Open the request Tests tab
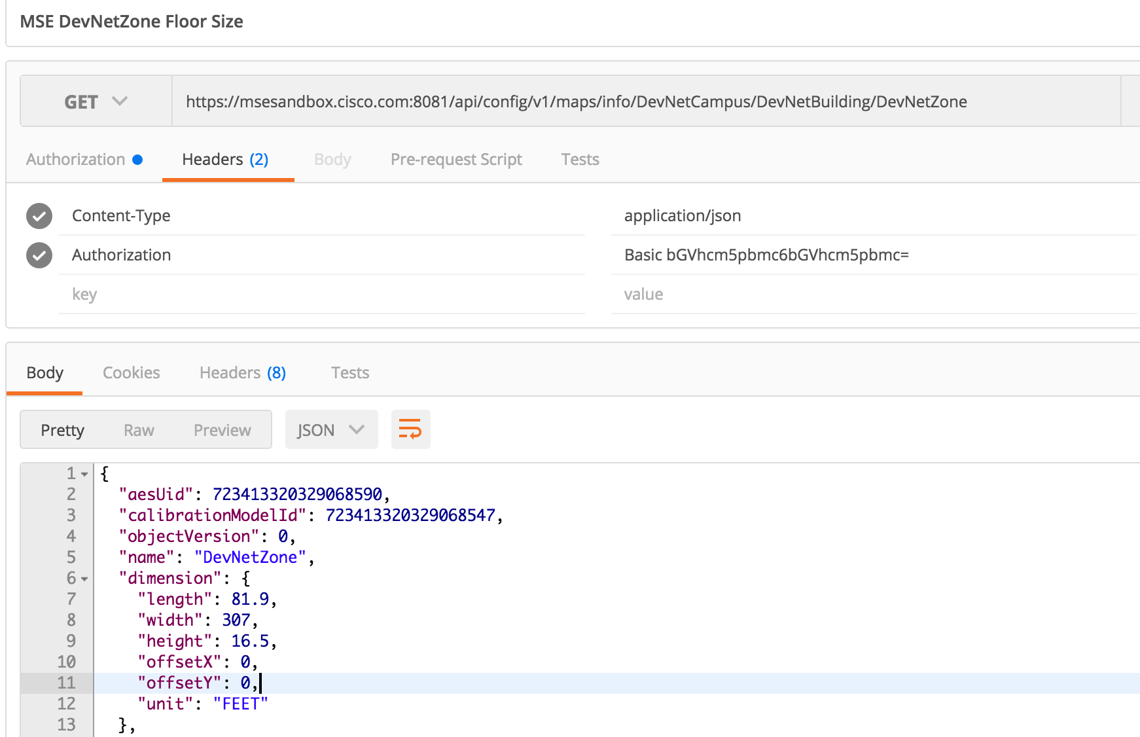This screenshot has width=1140, height=737. [580, 160]
